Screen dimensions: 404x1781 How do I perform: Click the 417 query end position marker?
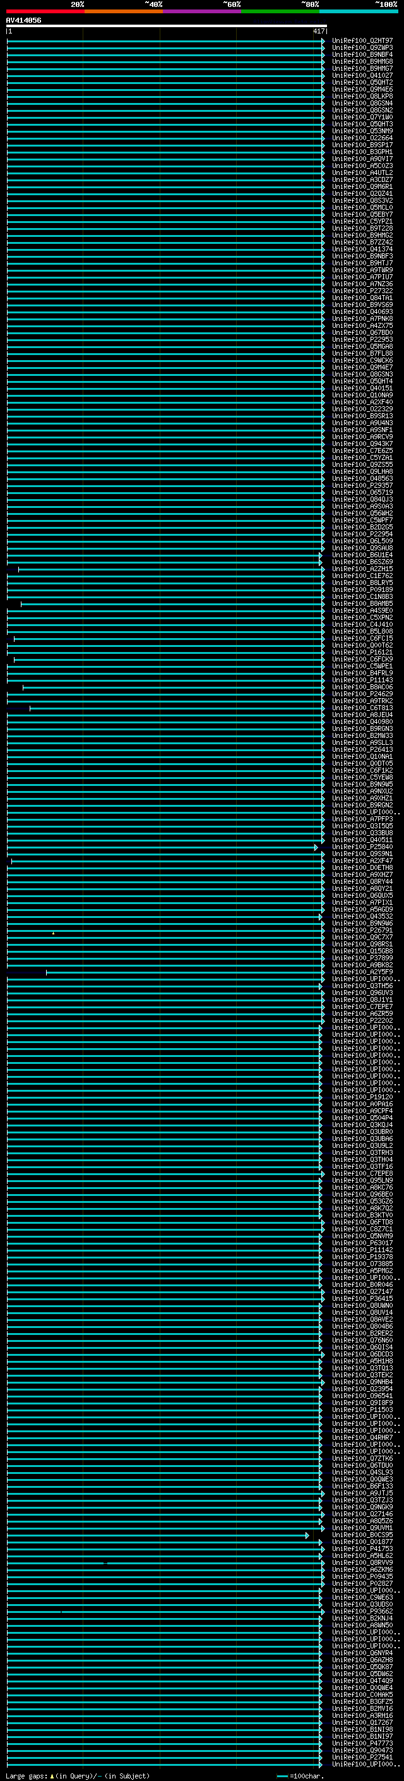coord(318,31)
